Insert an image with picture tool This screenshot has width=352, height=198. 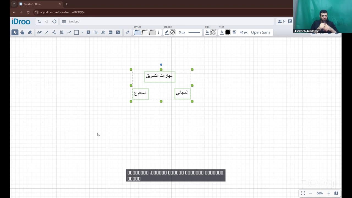(x=118, y=32)
